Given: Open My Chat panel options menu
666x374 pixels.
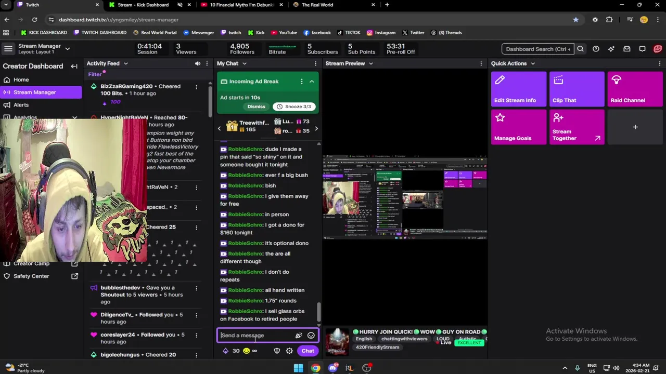Looking at the screenshot, I should tap(315, 63).
